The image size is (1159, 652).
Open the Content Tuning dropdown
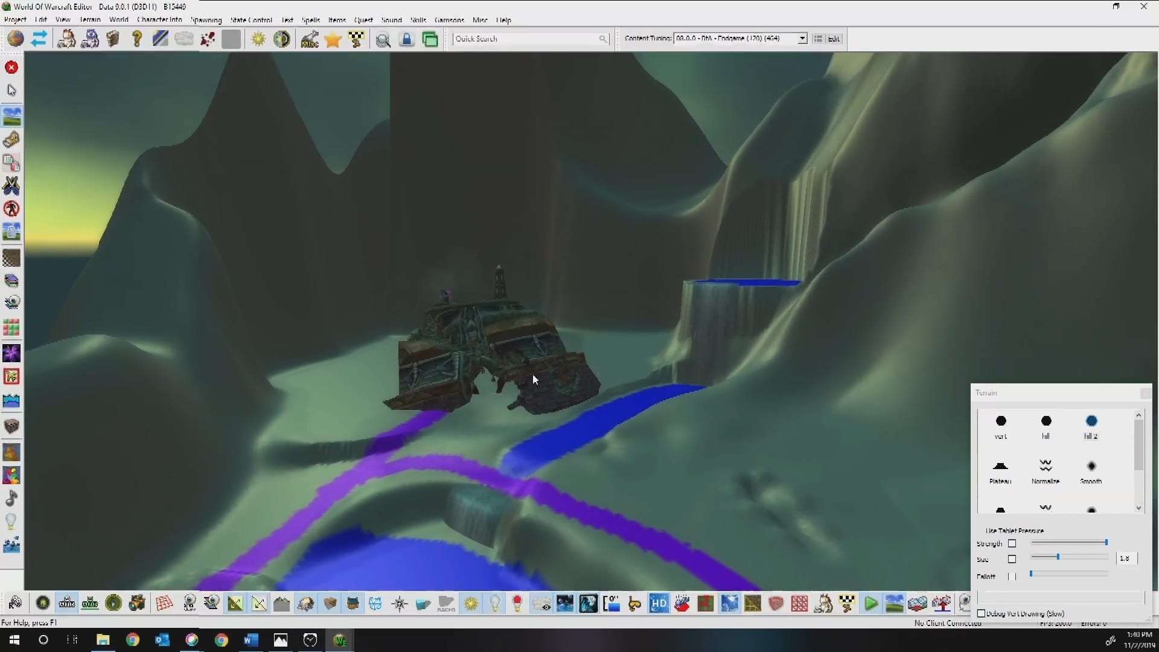coord(802,39)
